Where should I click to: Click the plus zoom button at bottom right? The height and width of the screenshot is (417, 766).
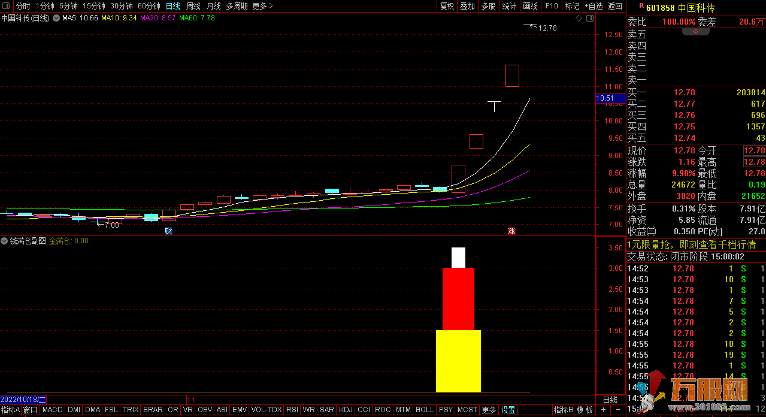[x=604, y=410]
